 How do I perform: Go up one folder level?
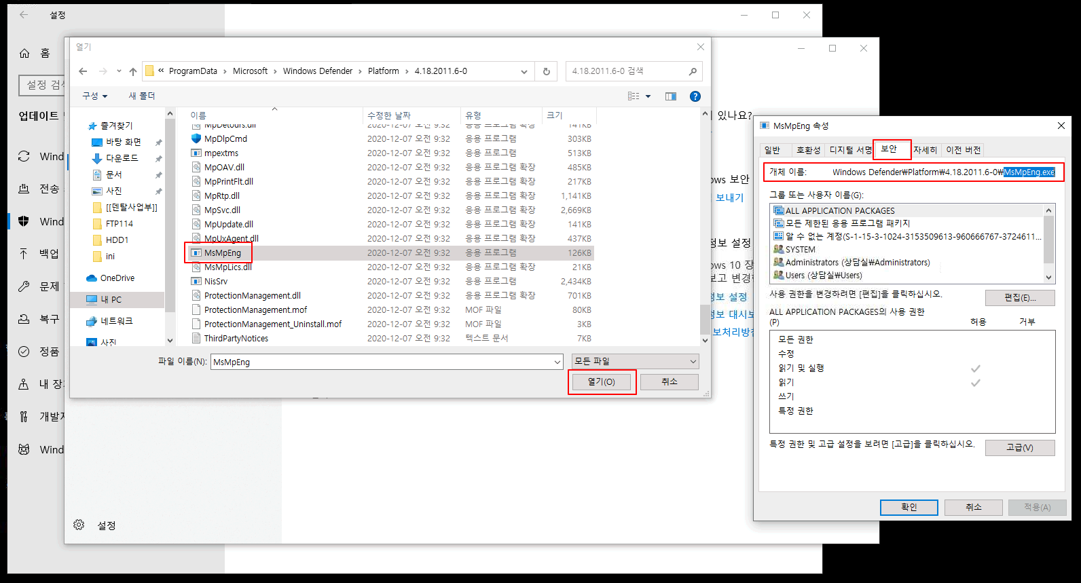(133, 71)
